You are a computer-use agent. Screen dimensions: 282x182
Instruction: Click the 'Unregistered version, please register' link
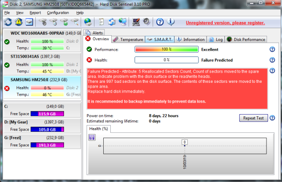(x=225, y=22)
